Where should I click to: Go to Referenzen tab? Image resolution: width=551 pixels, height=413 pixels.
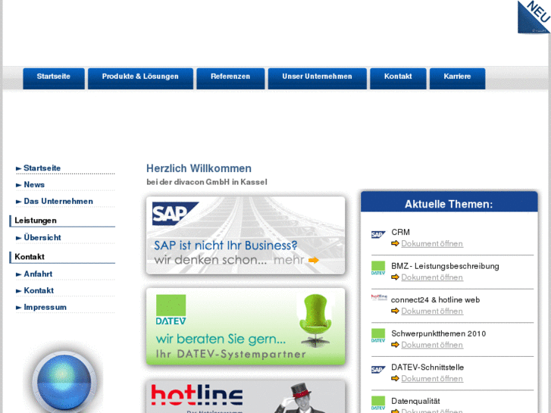coord(230,78)
